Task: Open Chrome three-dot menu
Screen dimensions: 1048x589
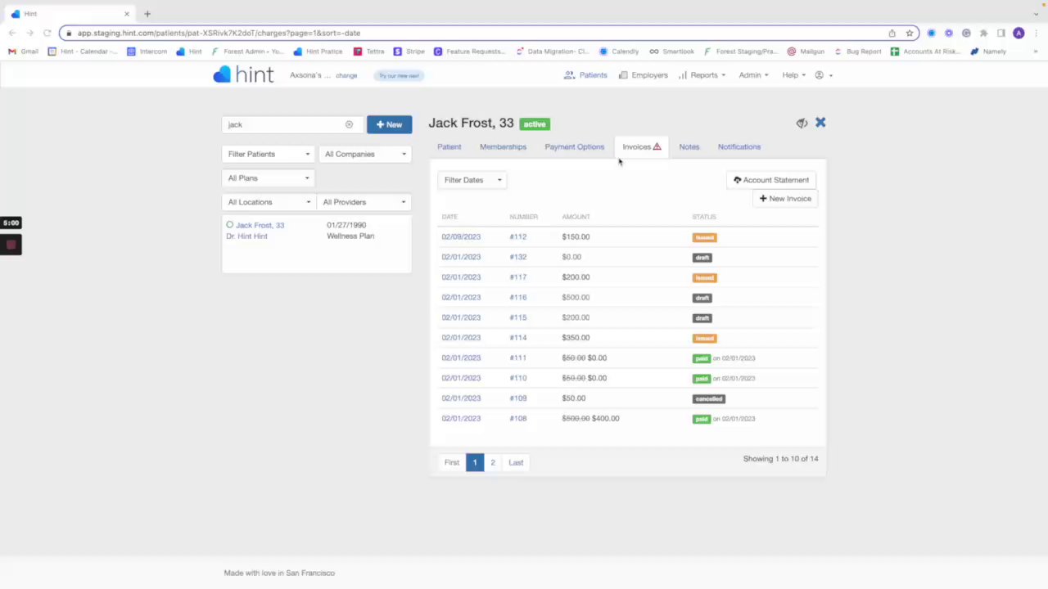Action: [x=1035, y=33]
